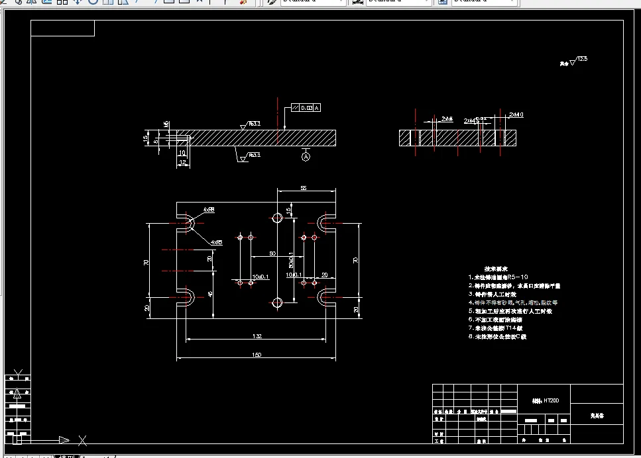This screenshot has height=458, width=641.
Task: Click the '45' vertical dimension text
Action: pyautogui.click(x=210, y=294)
